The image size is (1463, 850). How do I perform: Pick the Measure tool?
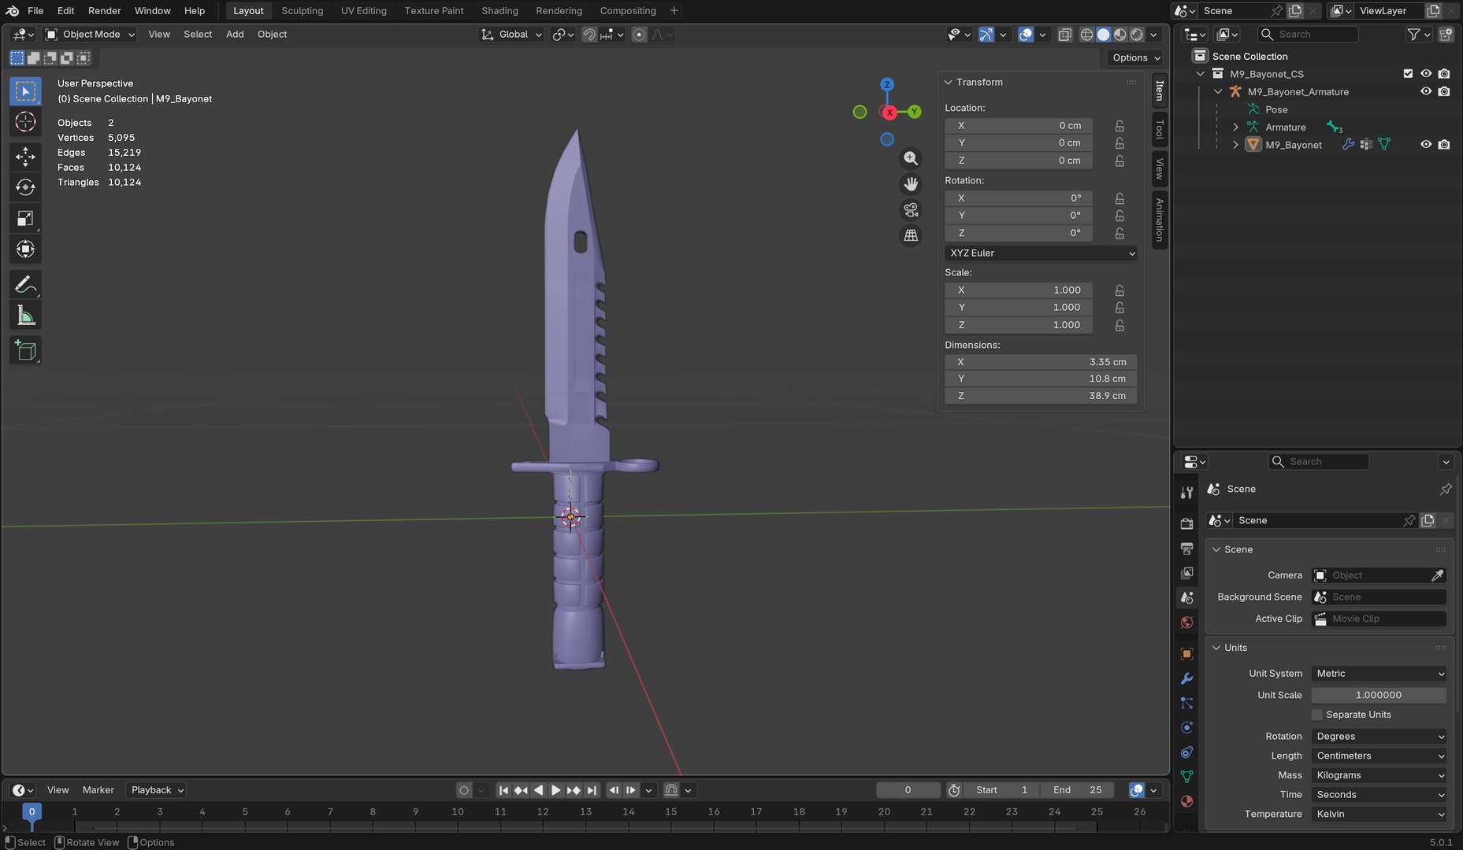25,316
